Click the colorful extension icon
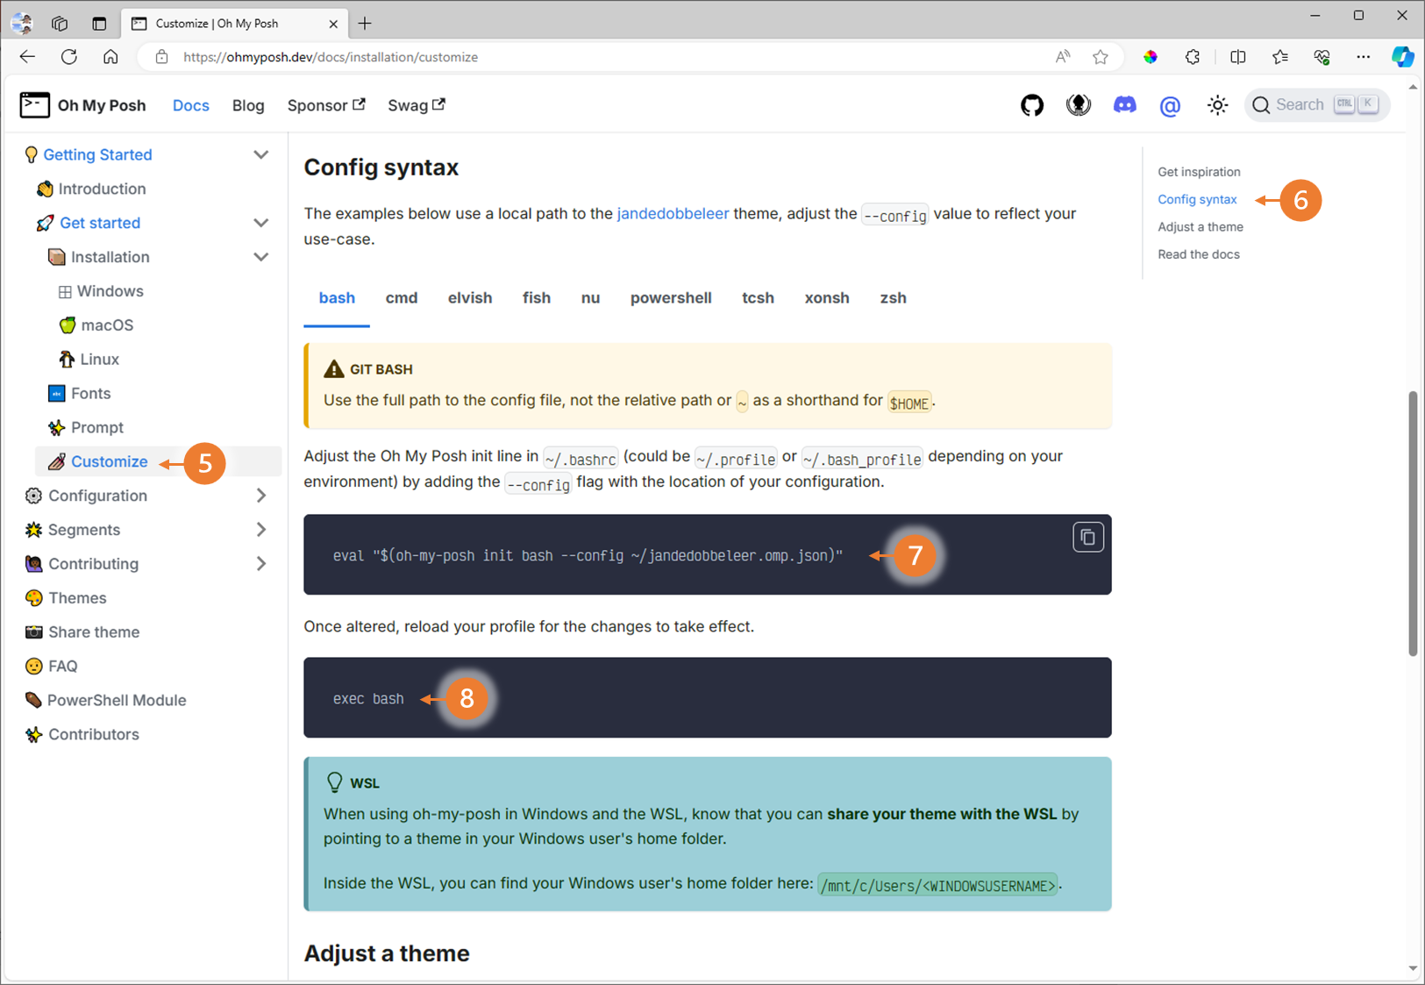The width and height of the screenshot is (1425, 985). [1151, 57]
